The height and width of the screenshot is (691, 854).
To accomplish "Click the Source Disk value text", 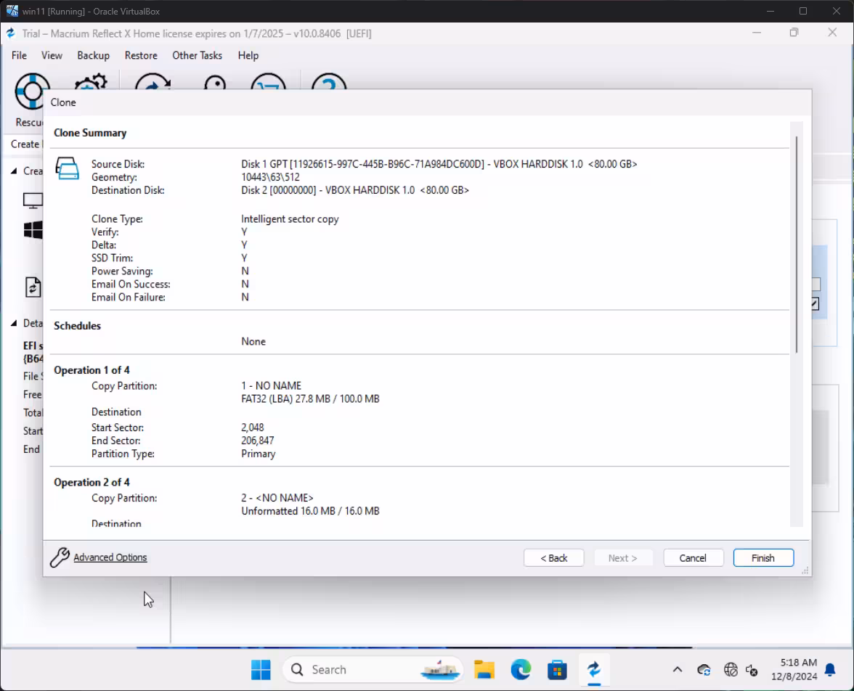I will [439, 164].
